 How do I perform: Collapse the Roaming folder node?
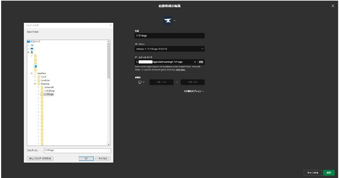35,84
